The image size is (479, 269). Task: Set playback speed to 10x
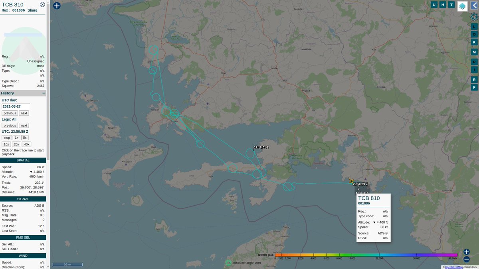tap(6, 144)
